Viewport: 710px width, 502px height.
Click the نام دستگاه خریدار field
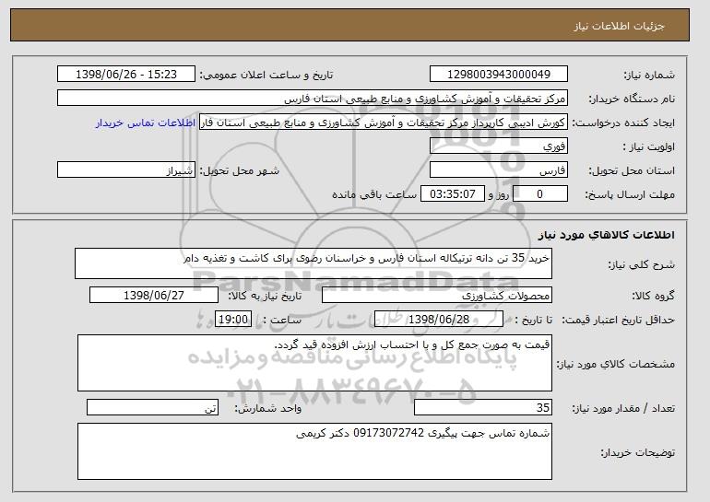[x=313, y=99]
